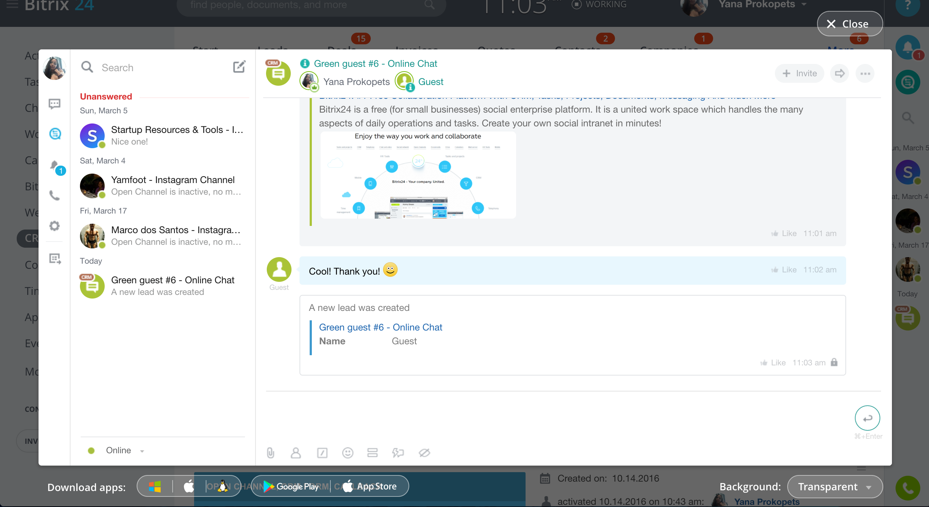Open messenger settings gear icon

(x=55, y=226)
